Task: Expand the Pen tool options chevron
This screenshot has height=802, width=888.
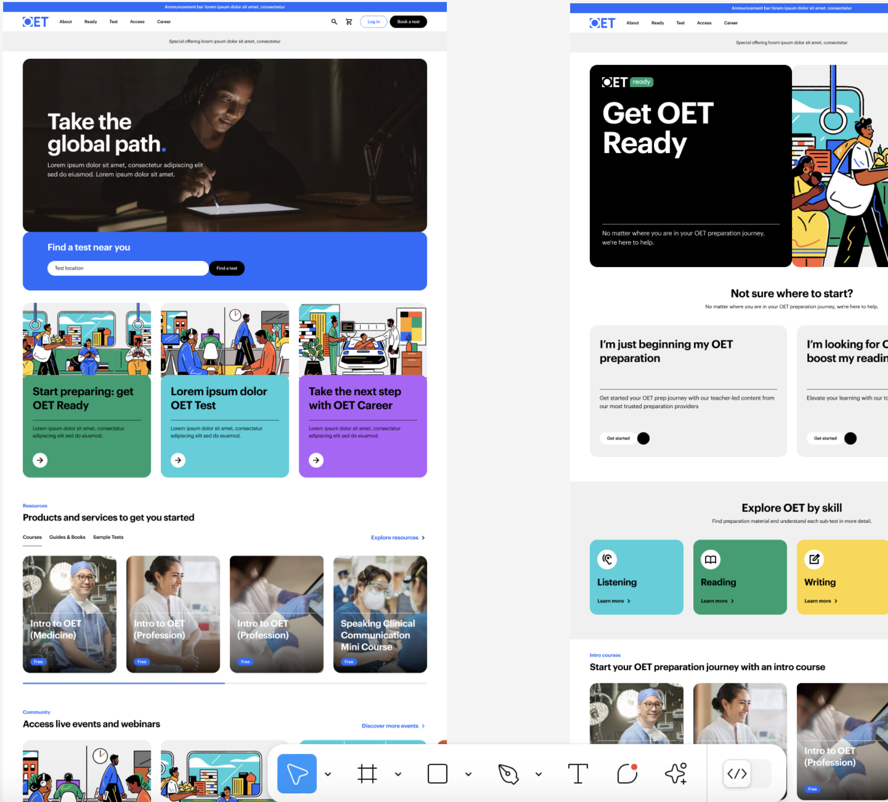Action: 538,774
